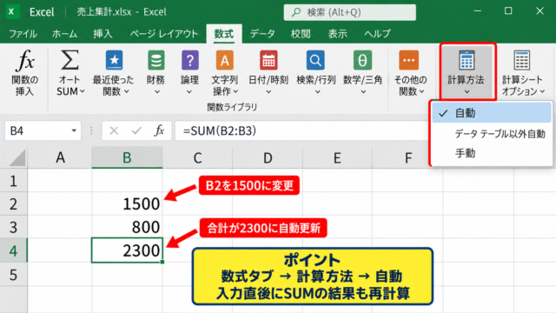Open the 論理 functions icon
The width and height of the screenshot is (556, 313).
(x=189, y=60)
